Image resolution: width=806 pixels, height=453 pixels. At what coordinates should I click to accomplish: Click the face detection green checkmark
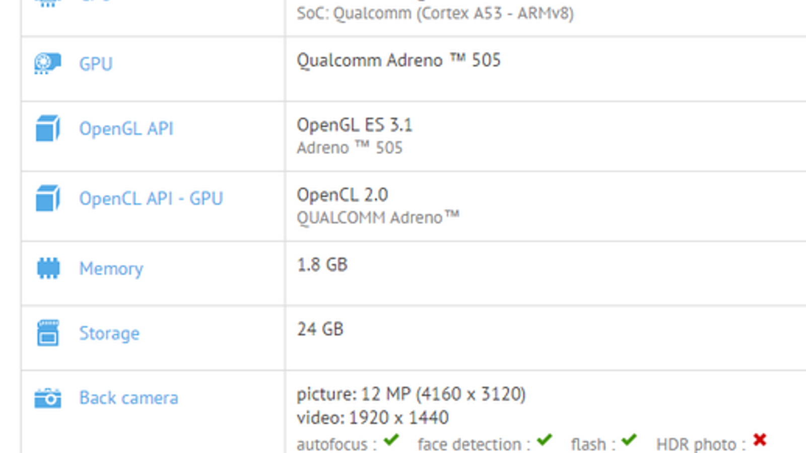pos(544,440)
